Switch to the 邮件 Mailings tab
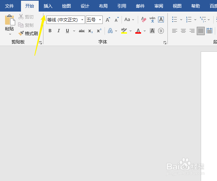 (140, 6)
